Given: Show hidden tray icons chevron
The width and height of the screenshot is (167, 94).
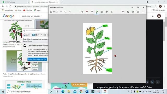Looking at the screenshot, I should coord(128,92).
